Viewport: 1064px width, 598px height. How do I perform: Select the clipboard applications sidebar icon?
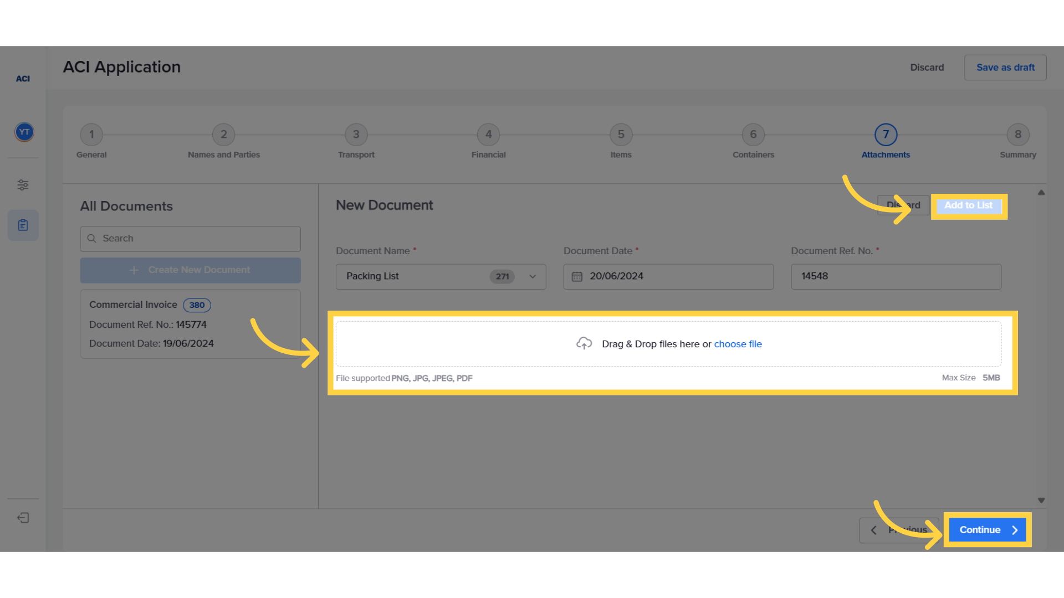pyautogui.click(x=23, y=225)
